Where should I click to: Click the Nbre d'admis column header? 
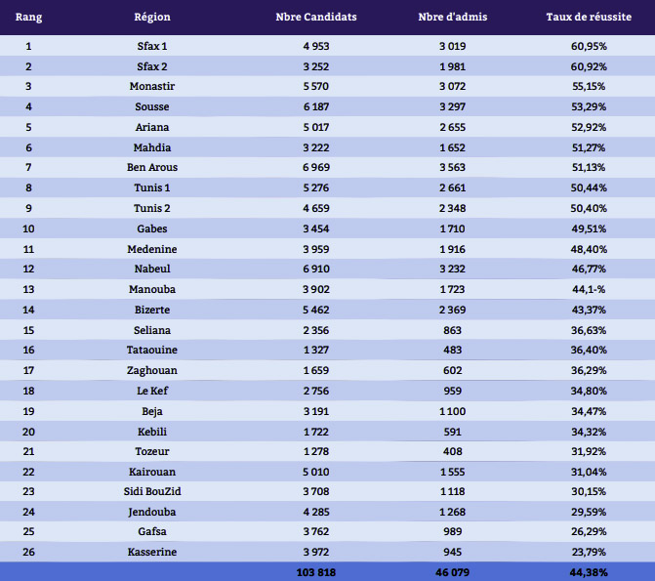pyautogui.click(x=453, y=18)
